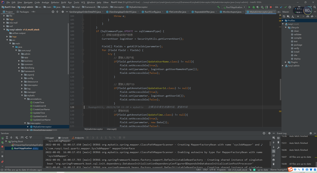
Task: Click the red Stop icon in top toolbar
Action: (271, 7)
